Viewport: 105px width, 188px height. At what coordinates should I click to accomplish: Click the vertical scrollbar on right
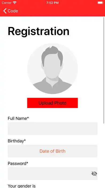point(104,70)
